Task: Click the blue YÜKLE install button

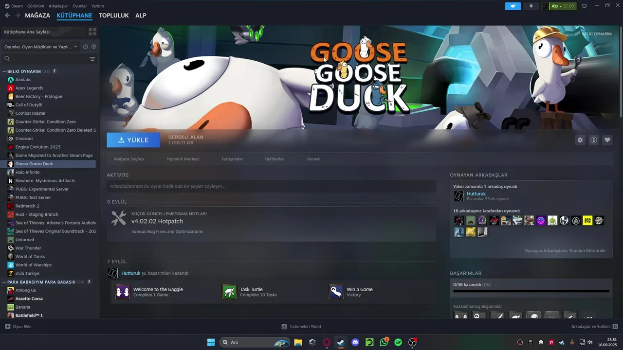Action: pos(133,140)
